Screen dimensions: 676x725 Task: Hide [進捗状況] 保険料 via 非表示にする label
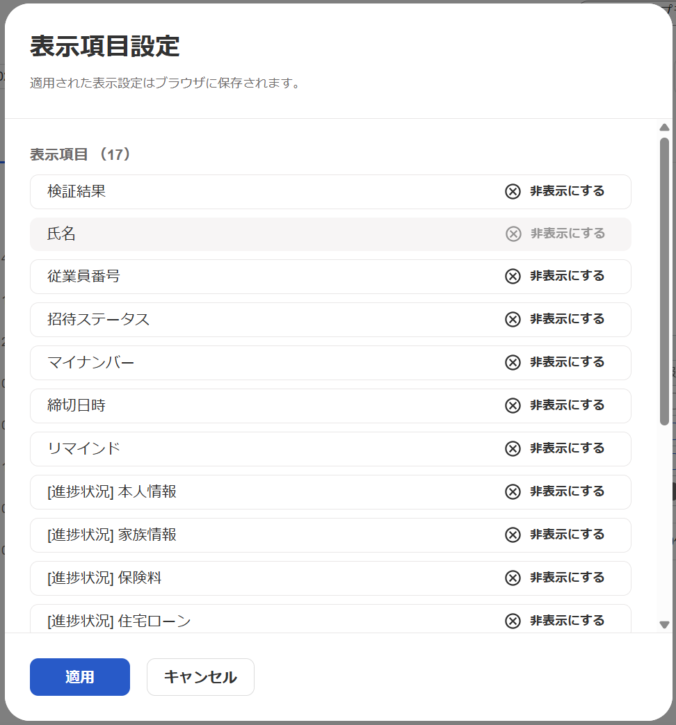pos(568,578)
